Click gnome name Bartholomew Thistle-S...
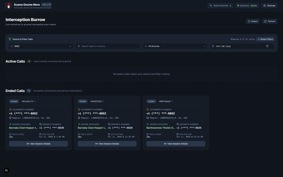 pos(160,128)
